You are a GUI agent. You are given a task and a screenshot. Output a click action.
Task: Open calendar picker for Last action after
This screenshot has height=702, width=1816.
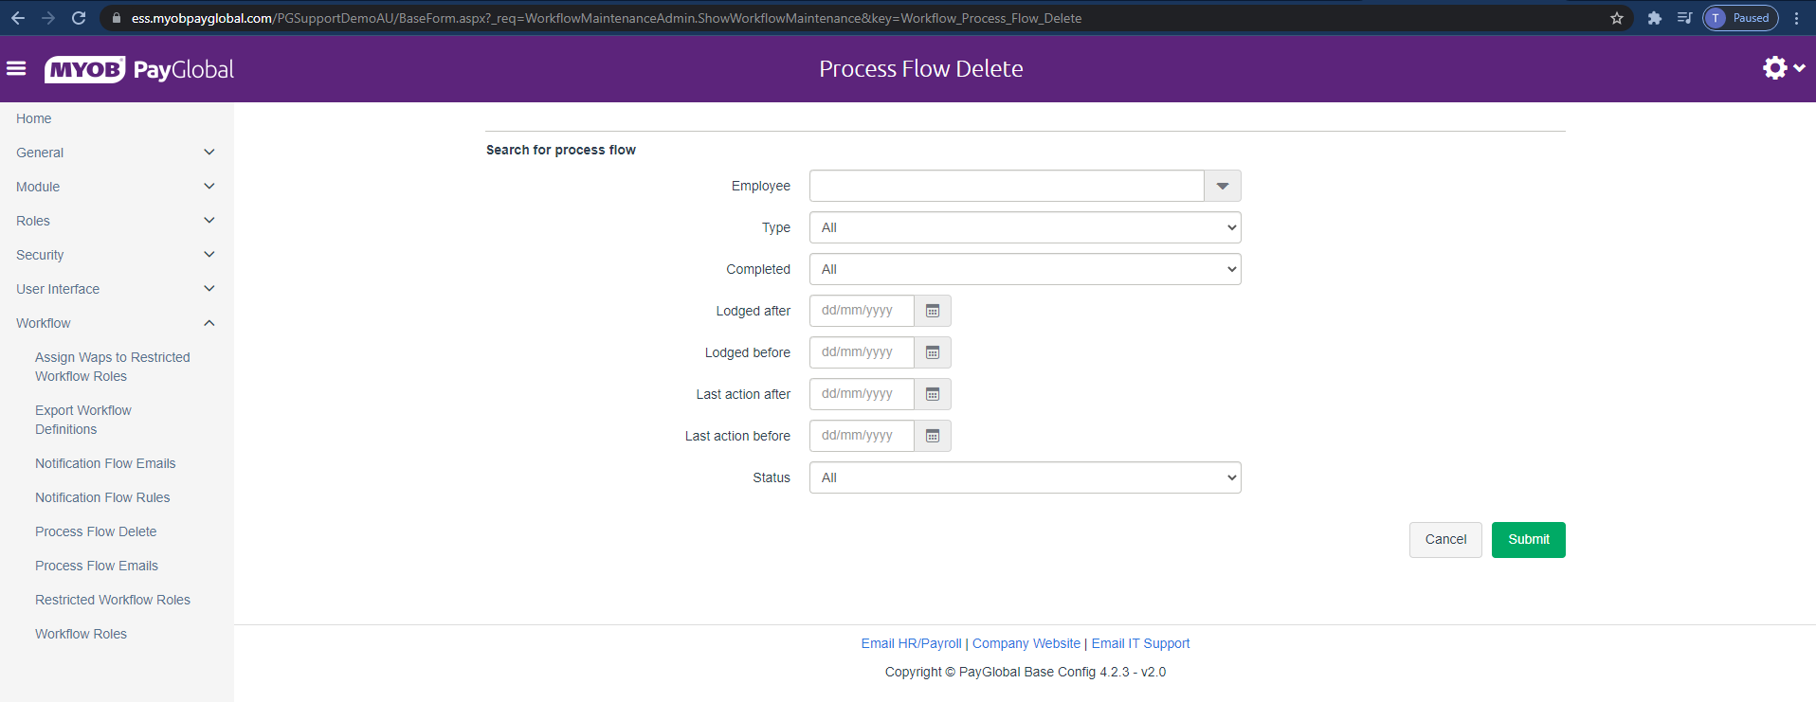coord(932,394)
